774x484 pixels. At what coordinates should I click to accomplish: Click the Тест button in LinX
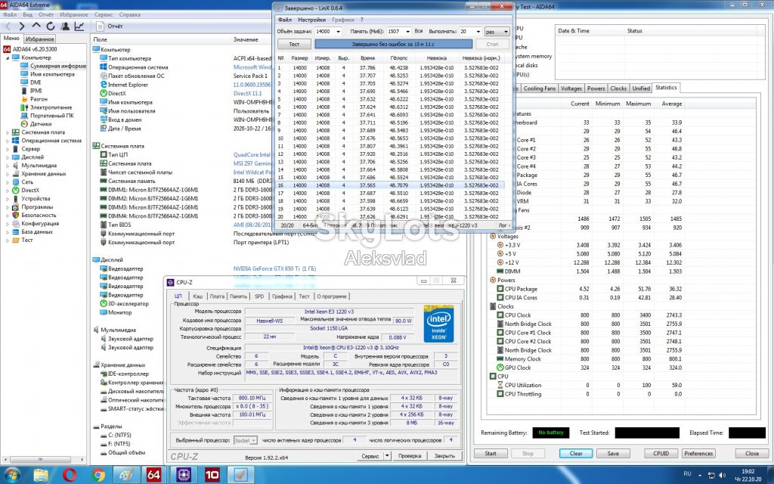pos(294,44)
